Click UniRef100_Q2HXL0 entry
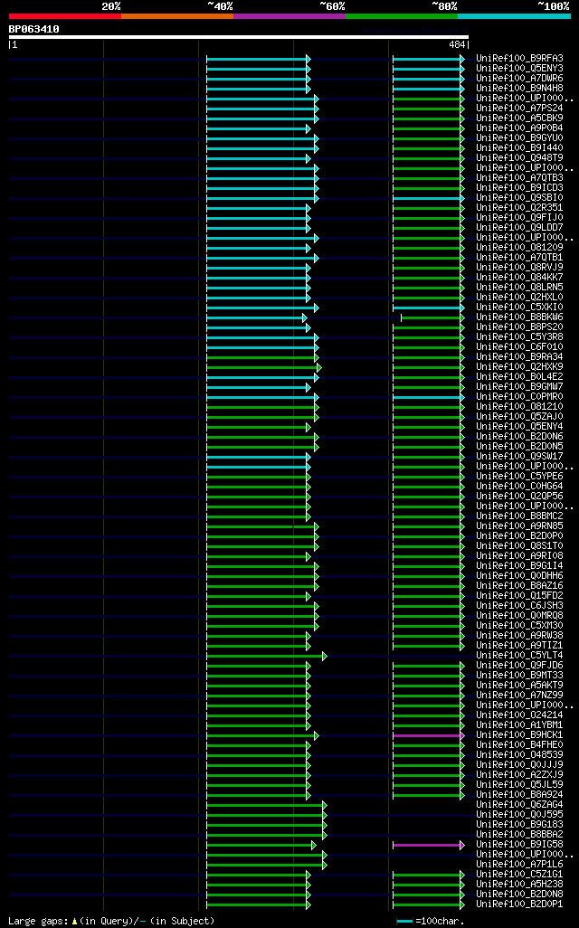 pyautogui.click(x=520, y=297)
